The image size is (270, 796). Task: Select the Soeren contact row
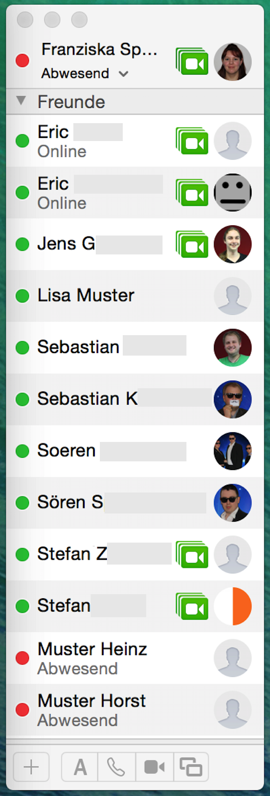pyautogui.click(x=135, y=451)
